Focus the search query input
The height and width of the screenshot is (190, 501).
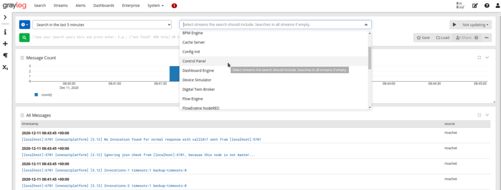(x=106, y=37)
